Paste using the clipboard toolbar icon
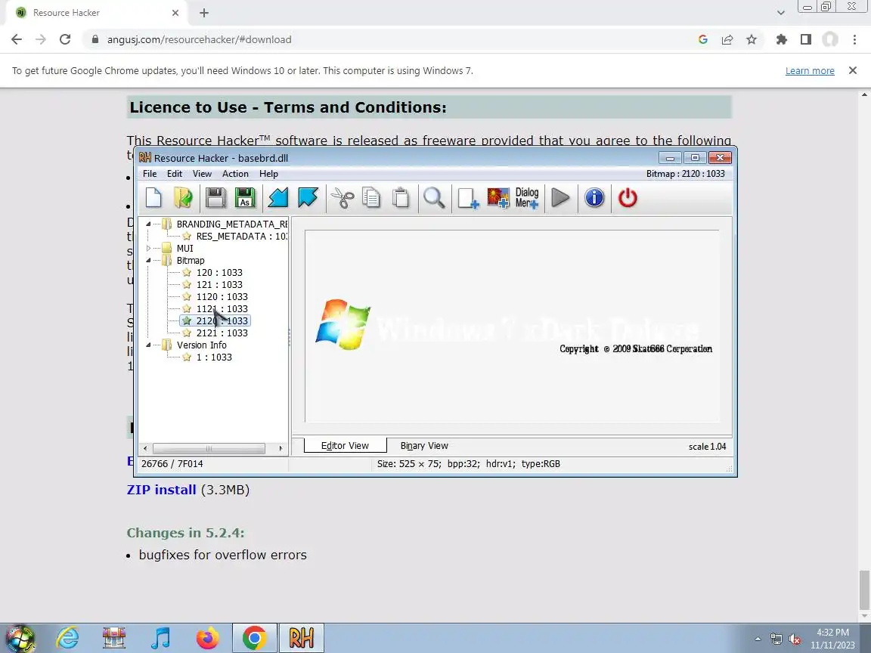This screenshot has height=653, width=871. click(x=401, y=198)
